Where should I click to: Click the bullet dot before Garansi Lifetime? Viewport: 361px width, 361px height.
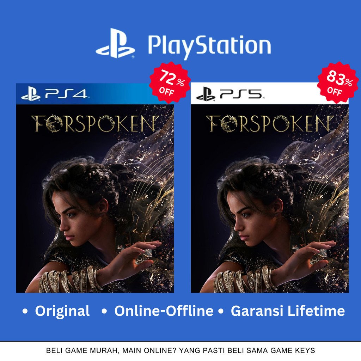click(x=221, y=312)
